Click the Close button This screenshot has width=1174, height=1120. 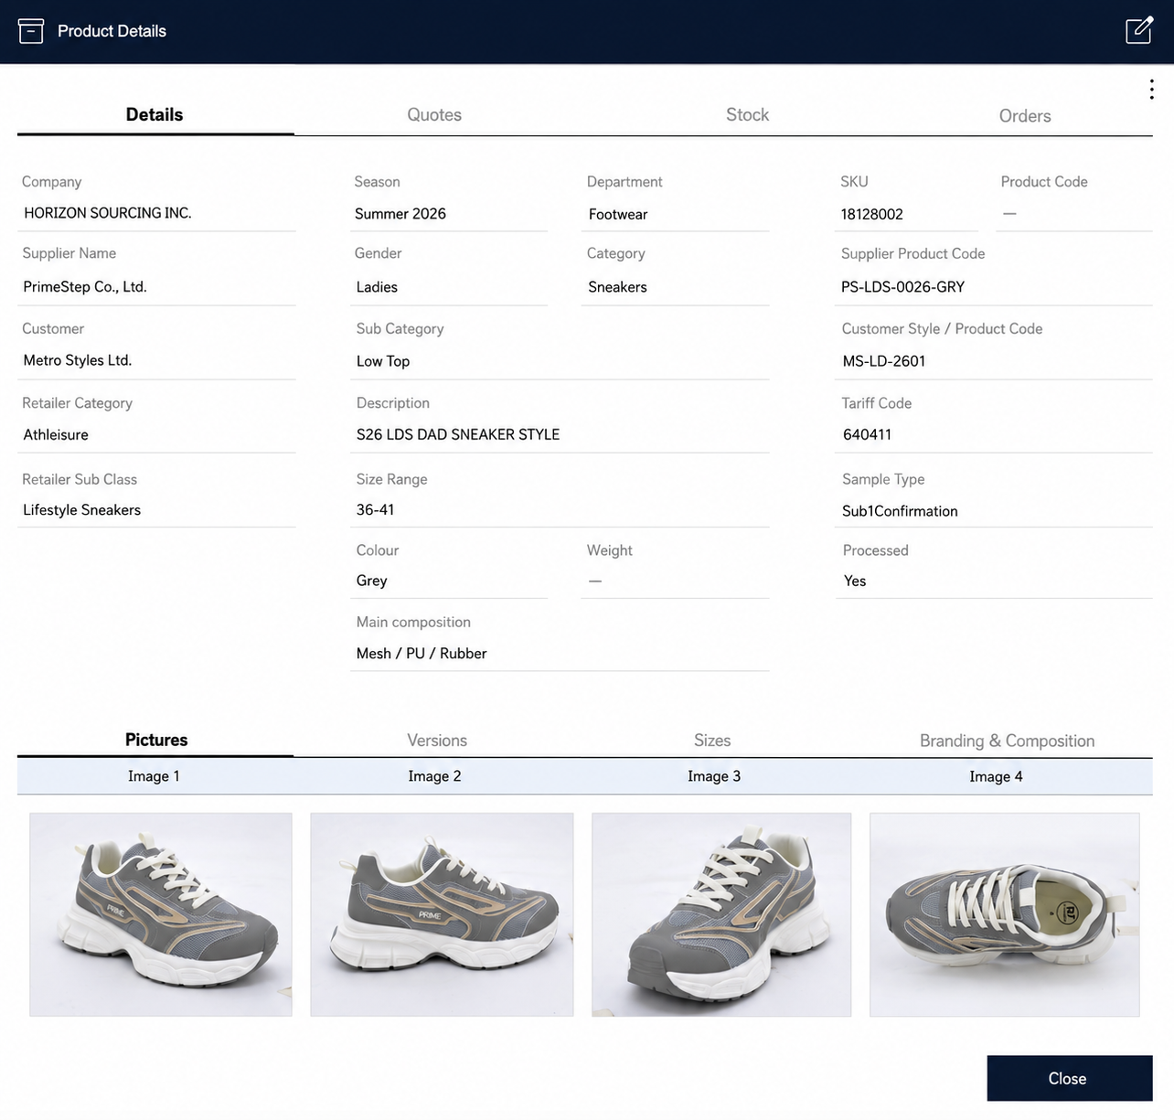point(1070,1078)
